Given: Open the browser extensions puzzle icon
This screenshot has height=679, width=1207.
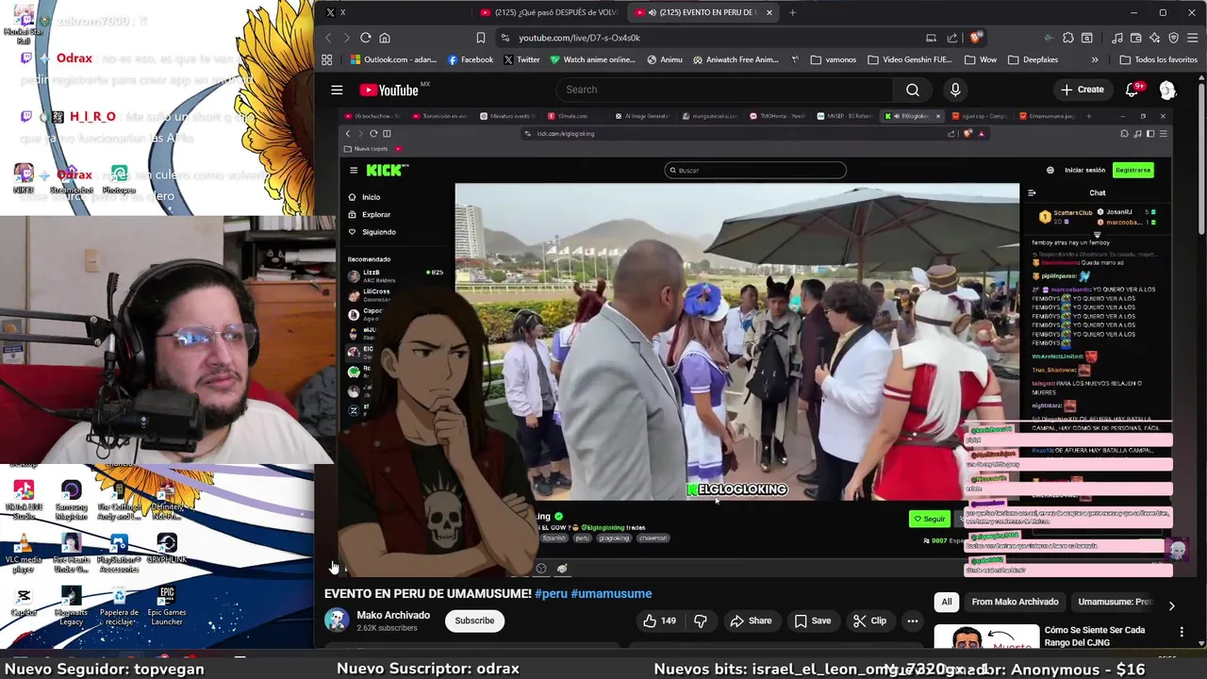Looking at the screenshot, I should [x=1068, y=38].
